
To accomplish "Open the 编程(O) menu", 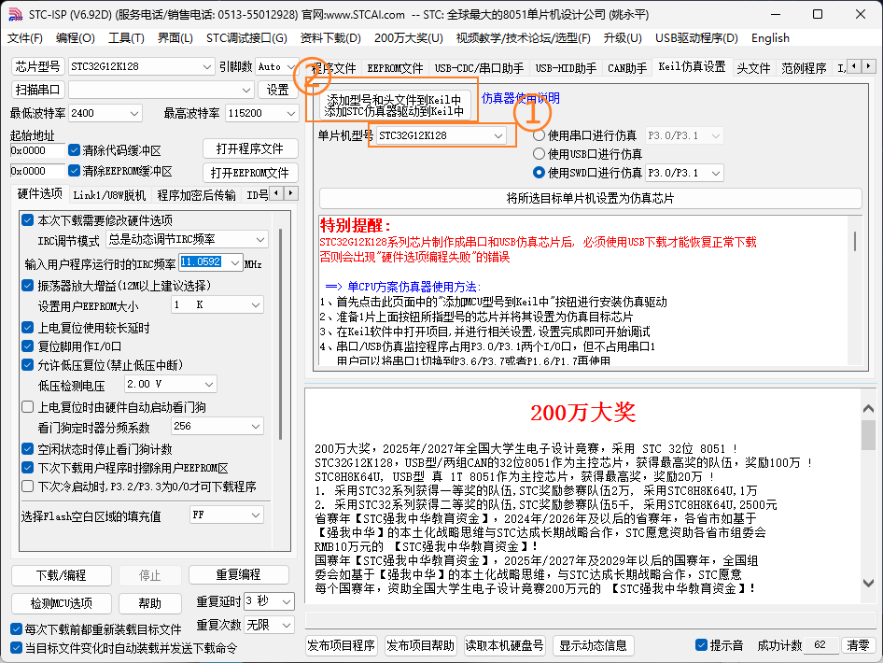I will (x=76, y=38).
